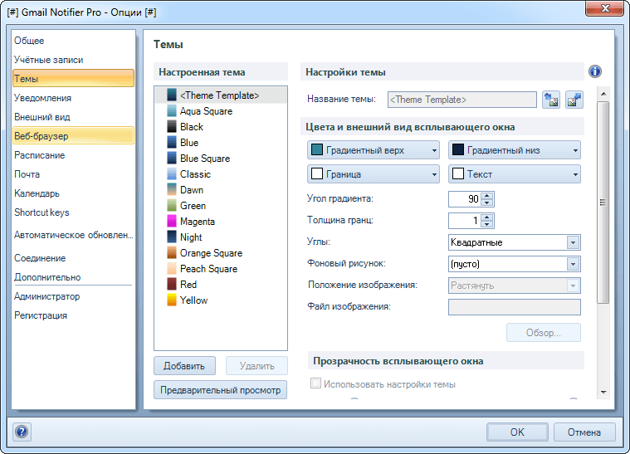This screenshot has height=454, width=630.
Task: Click the Orange Square theme icon
Action: click(x=172, y=253)
